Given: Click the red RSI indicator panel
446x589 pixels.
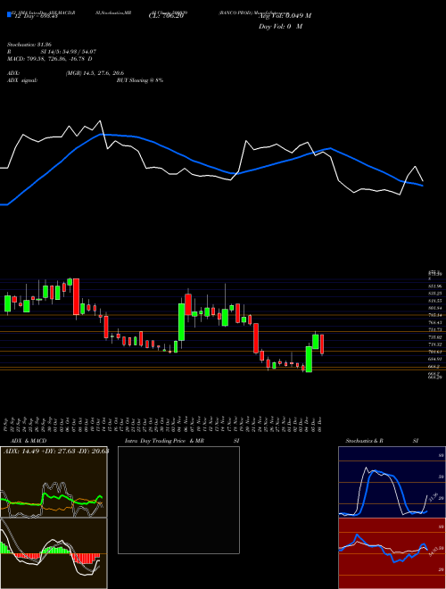Looking at the screenshot, I should pos(392,553).
